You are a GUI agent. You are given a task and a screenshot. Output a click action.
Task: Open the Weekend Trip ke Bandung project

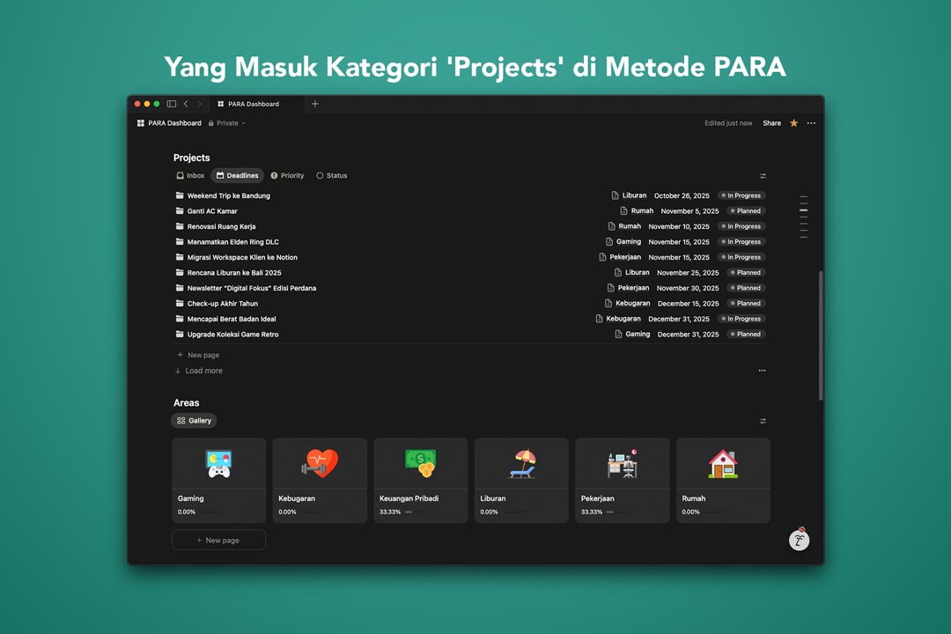(228, 195)
